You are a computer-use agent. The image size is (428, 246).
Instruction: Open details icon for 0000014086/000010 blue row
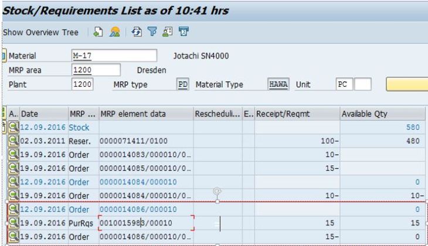click(x=13, y=209)
